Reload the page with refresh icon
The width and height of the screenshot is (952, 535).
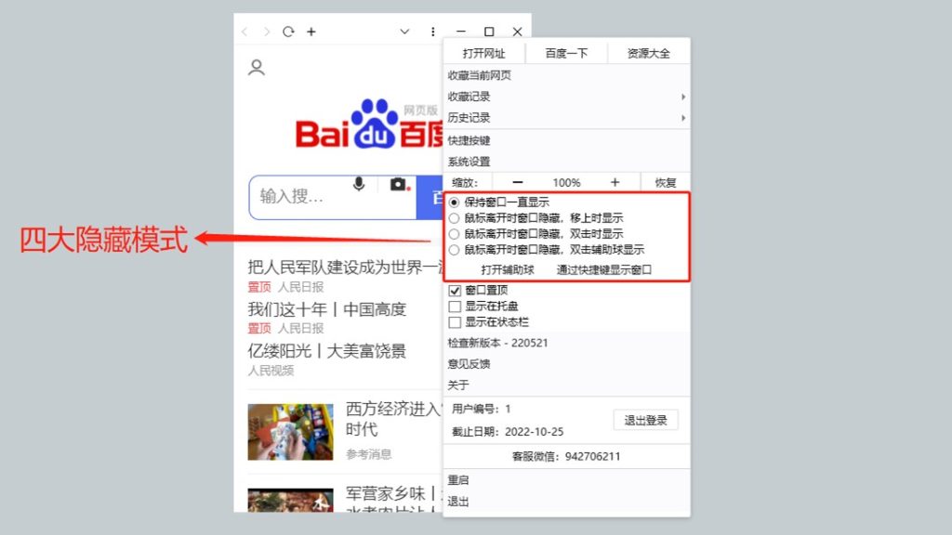pyautogui.click(x=289, y=32)
